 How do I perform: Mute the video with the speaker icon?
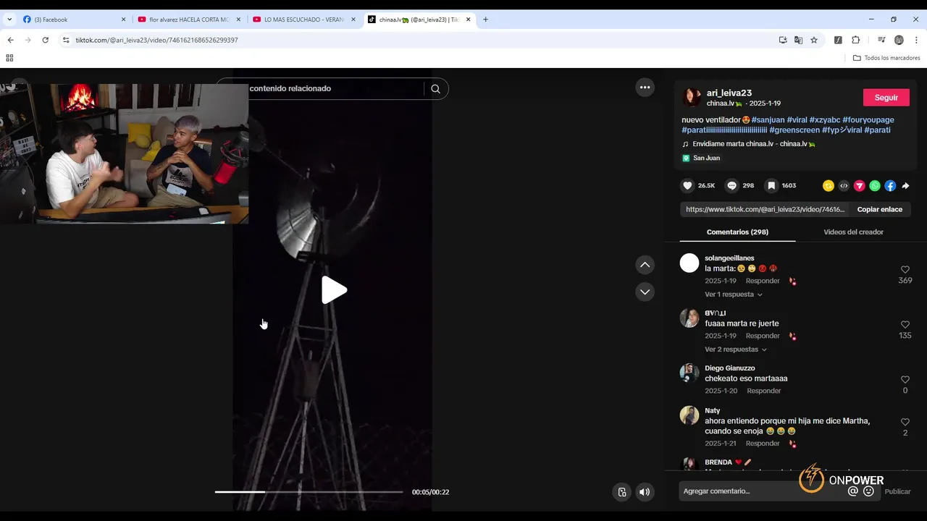click(645, 492)
